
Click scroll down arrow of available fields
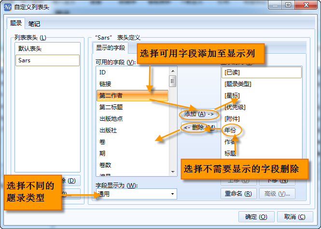[x=173, y=172]
